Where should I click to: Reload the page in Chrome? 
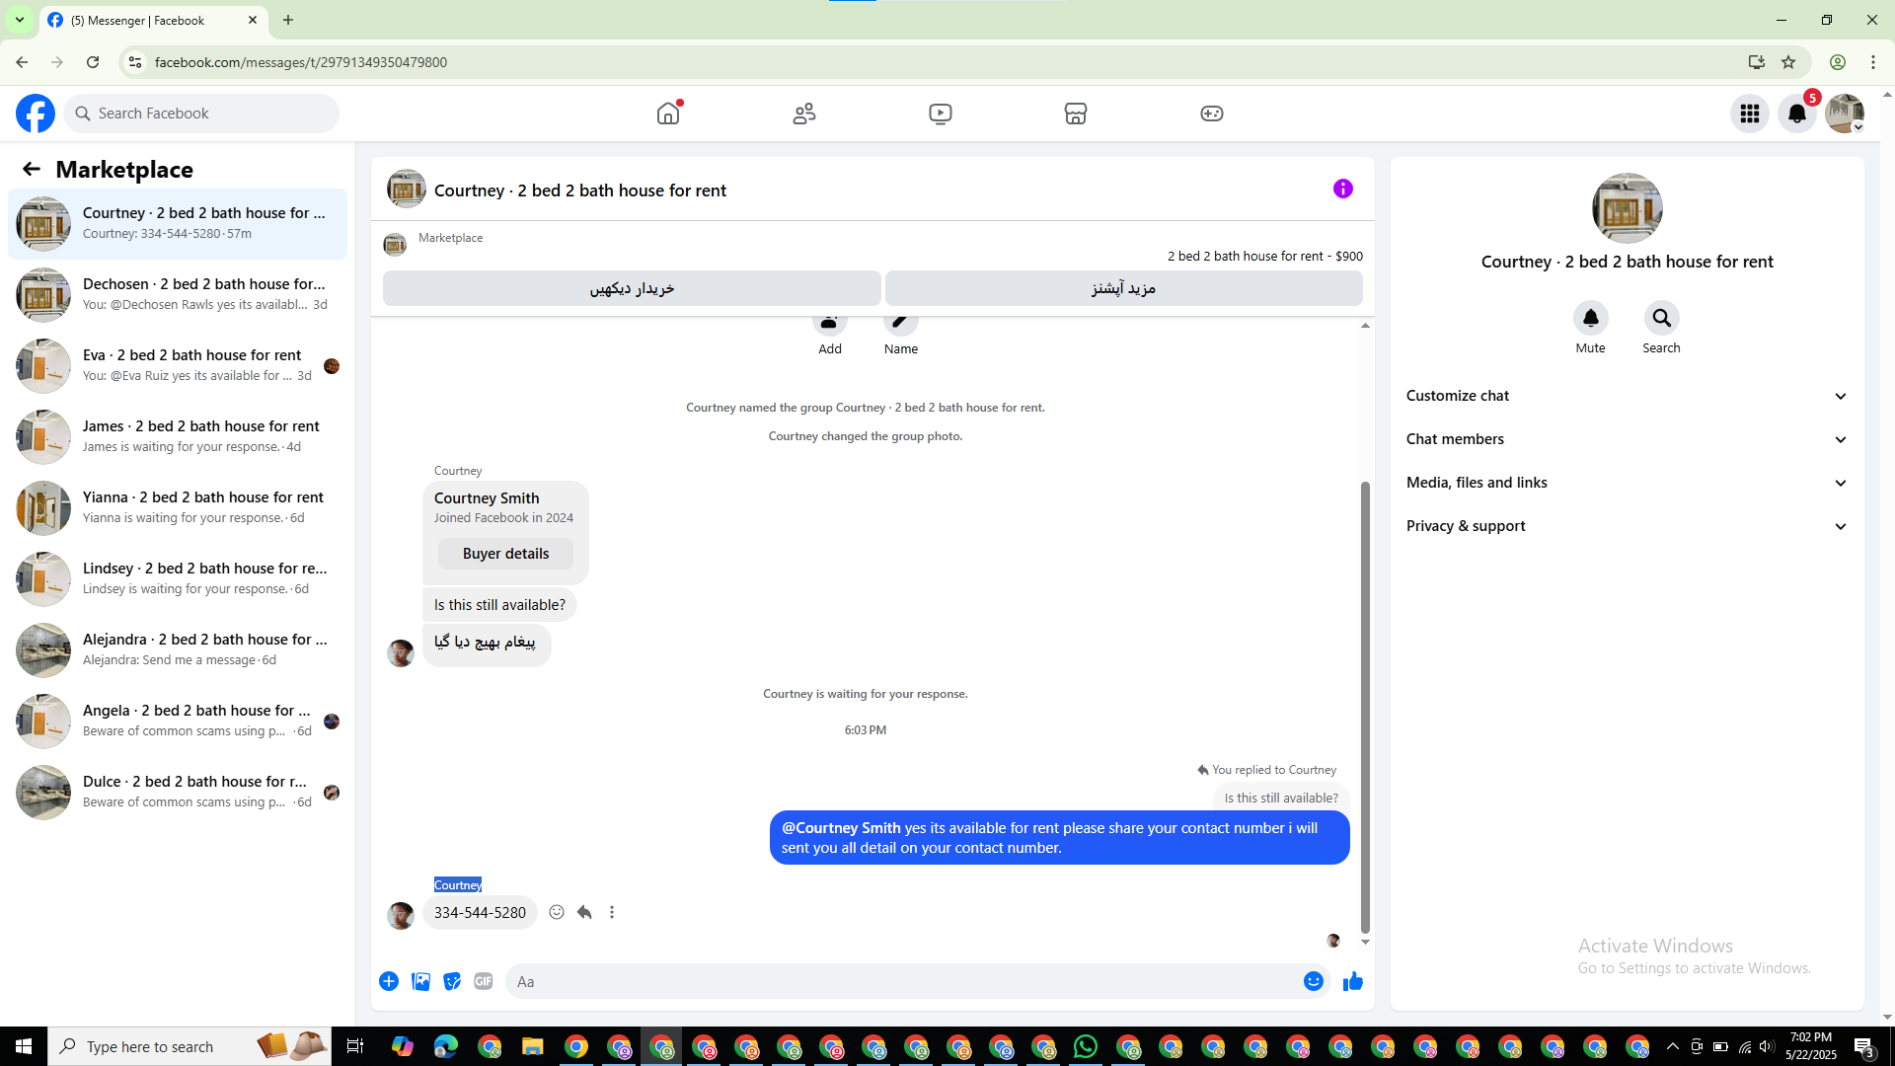click(x=93, y=62)
